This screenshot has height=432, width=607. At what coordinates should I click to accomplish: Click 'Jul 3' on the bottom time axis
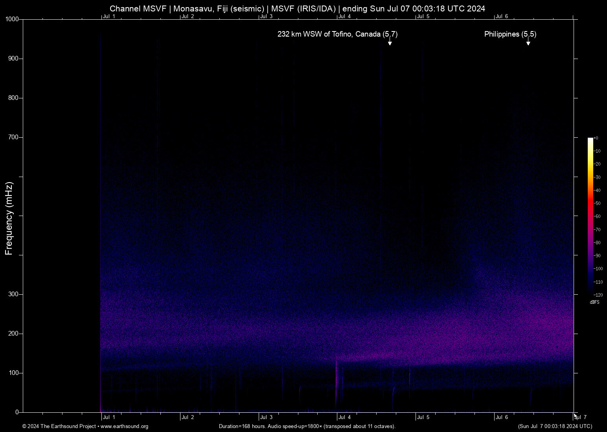point(266,417)
